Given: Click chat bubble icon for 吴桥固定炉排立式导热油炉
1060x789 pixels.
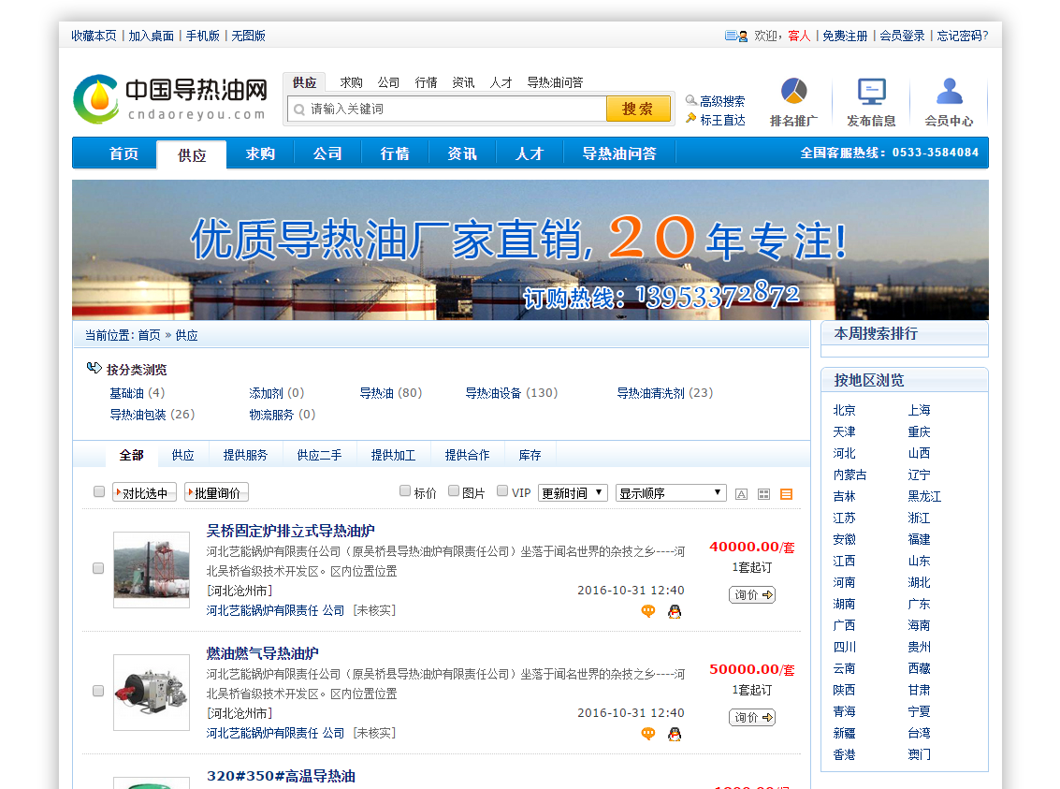Looking at the screenshot, I should click(x=648, y=611).
